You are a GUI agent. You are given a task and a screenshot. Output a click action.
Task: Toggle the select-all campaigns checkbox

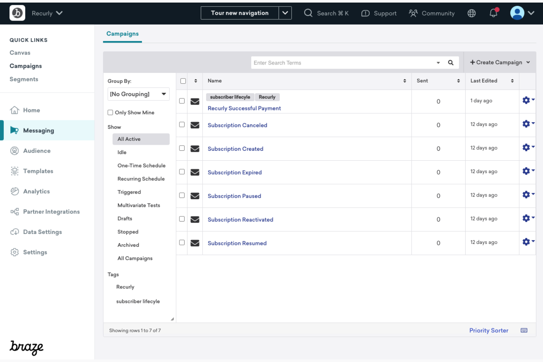point(183,81)
